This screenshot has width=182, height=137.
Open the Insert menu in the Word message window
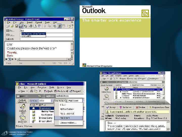point(30,22)
